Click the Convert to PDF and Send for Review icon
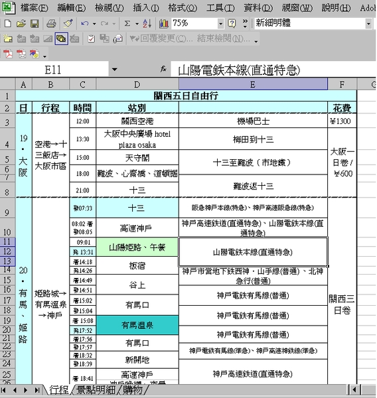Image resolution: width=377 pixels, height=398 pixels. [35, 54]
